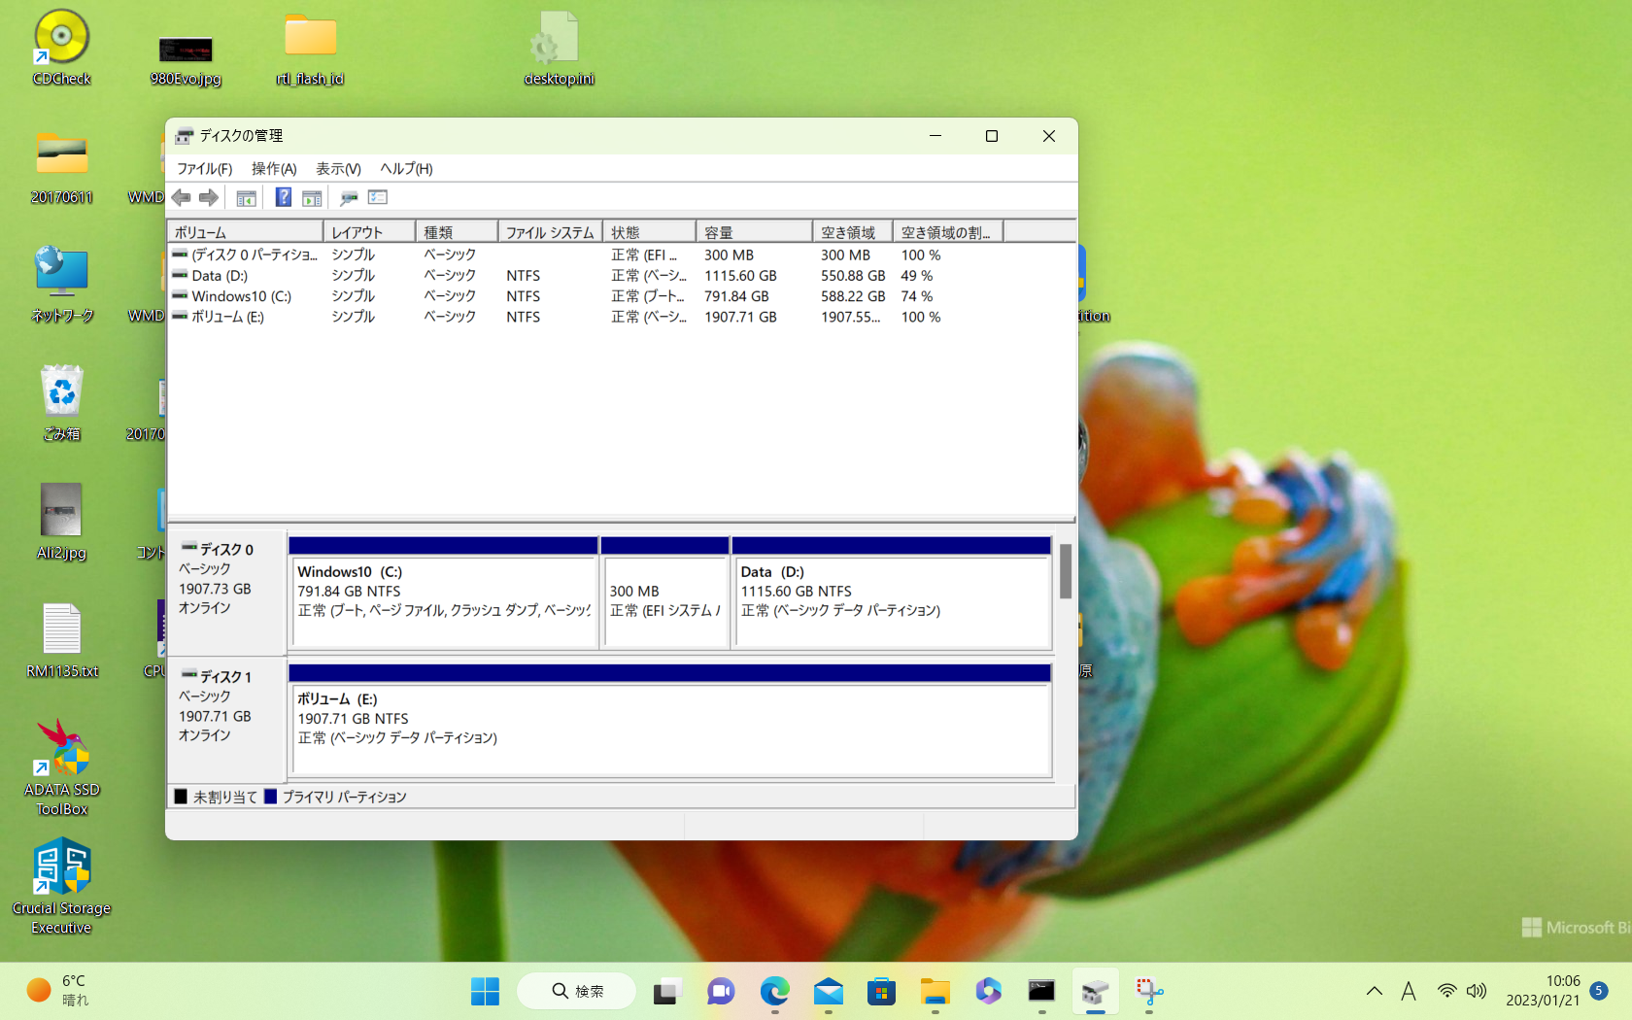Select the Data (D:) volume row
Viewport: 1632px width, 1020px height.
(220, 276)
